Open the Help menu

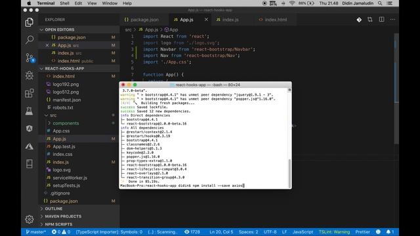(127, 3)
